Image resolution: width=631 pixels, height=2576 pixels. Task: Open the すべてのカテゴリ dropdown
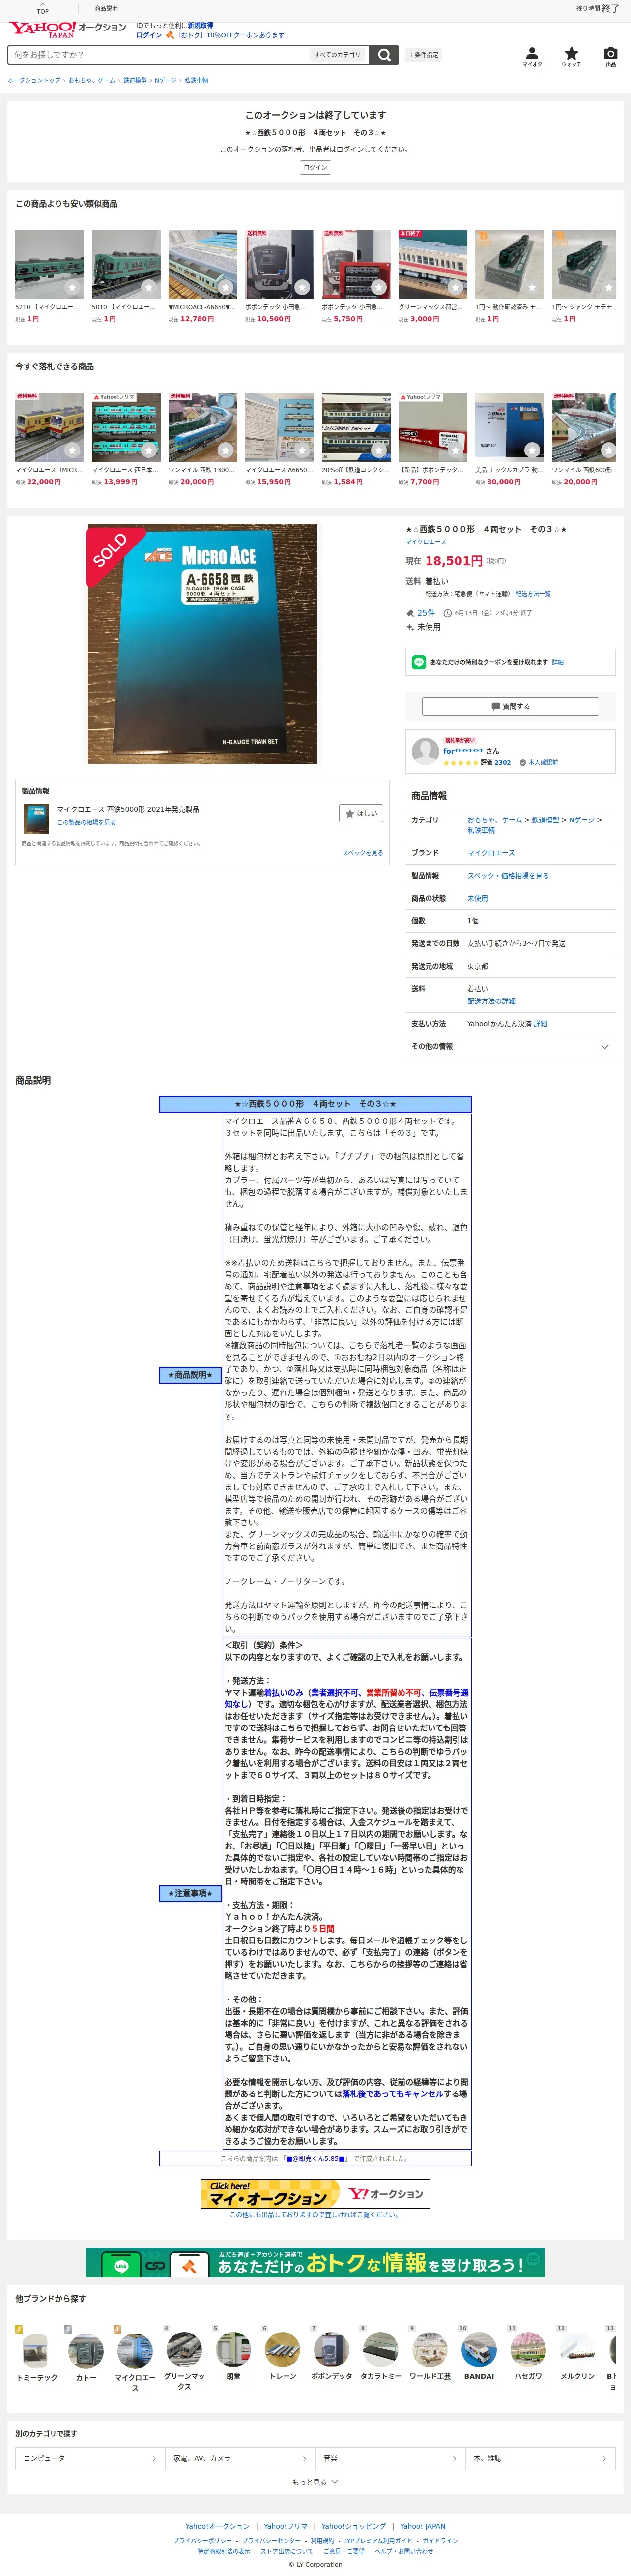point(339,55)
